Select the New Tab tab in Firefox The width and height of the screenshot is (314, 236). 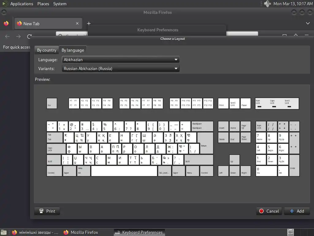tap(48, 23)
